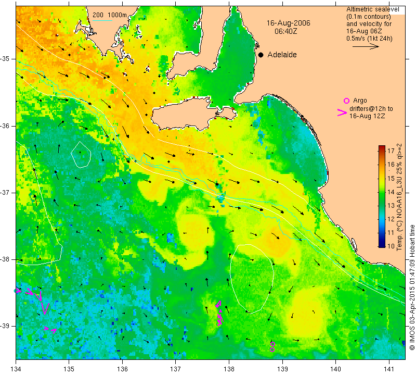416x375 pixels.
Task: Click the Adelaide city label
Action: (x=282, y=55)
